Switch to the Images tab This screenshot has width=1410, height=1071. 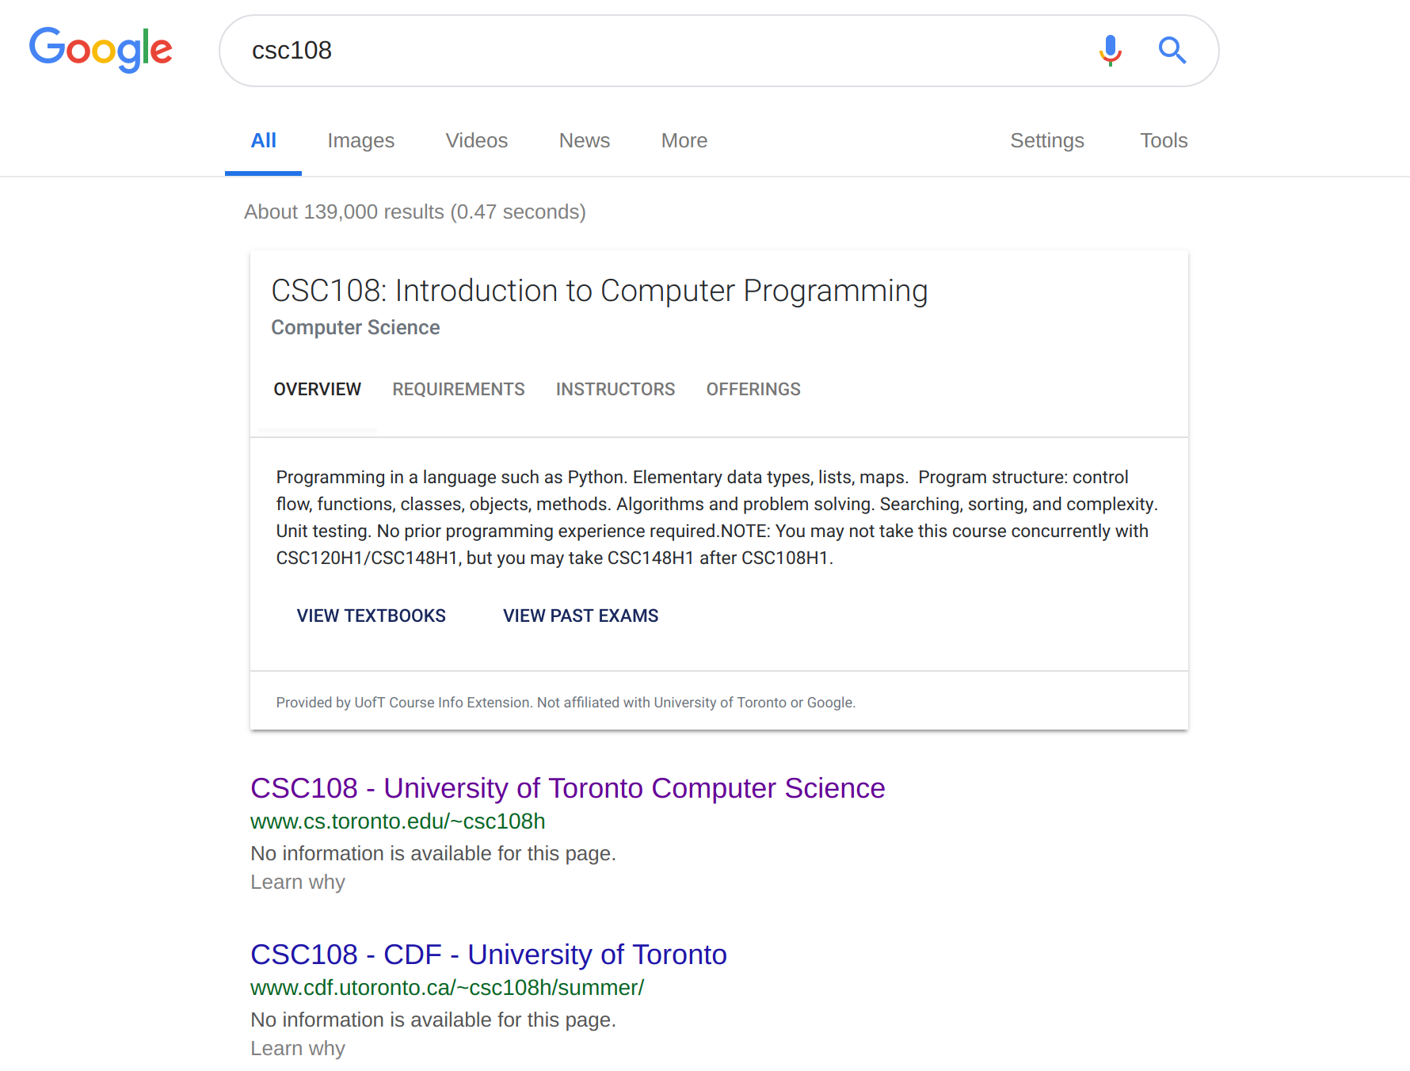[361, 141]
